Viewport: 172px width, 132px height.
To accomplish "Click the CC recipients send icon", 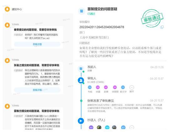I will (81, 121).
